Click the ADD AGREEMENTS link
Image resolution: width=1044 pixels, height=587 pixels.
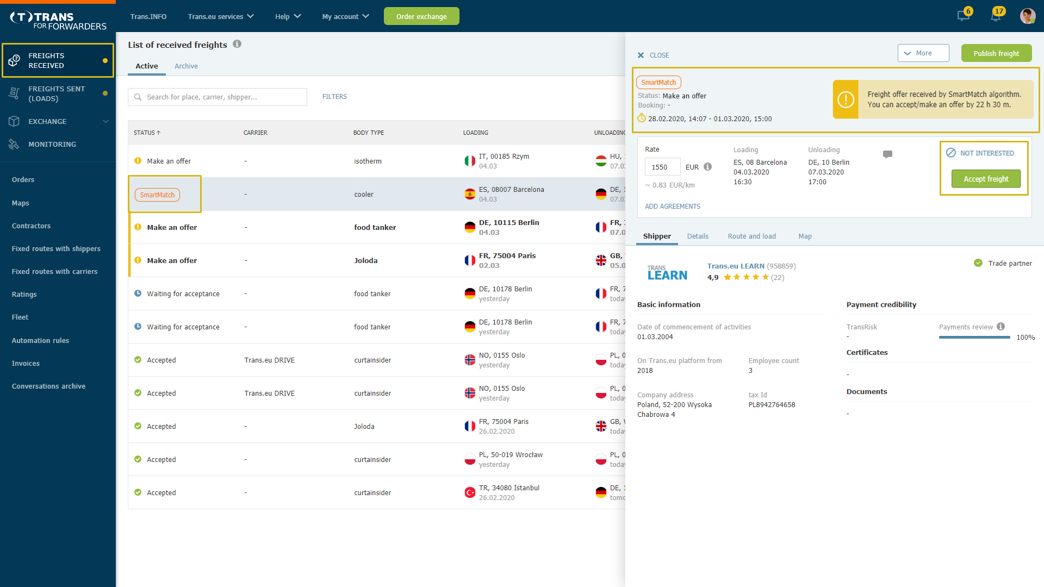[673, 207]
